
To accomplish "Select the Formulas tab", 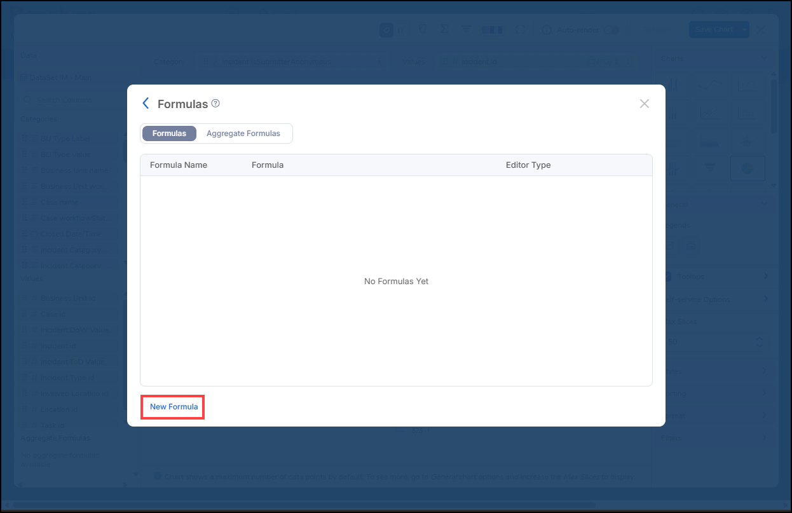I will pyautogui.click(x=169, y=133).
